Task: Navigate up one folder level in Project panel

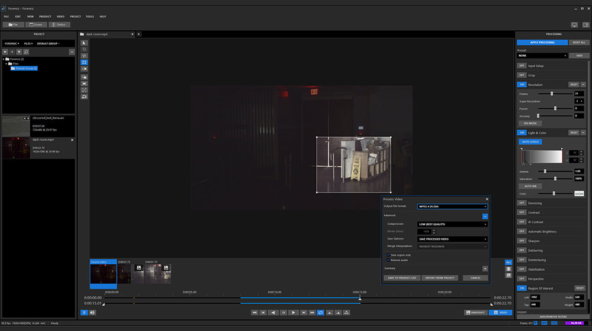Action: 19,52
